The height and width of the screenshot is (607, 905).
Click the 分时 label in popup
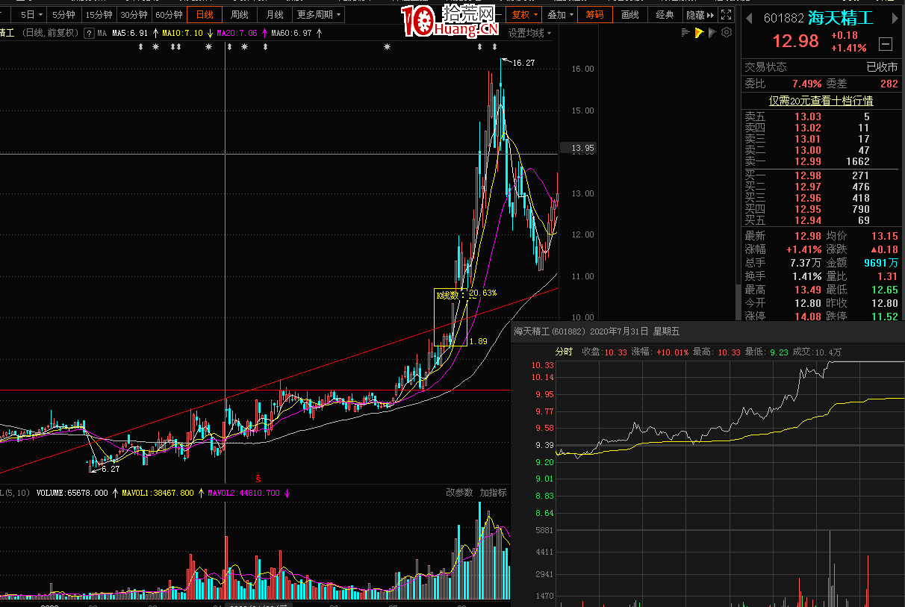click(x=564, y=352)
